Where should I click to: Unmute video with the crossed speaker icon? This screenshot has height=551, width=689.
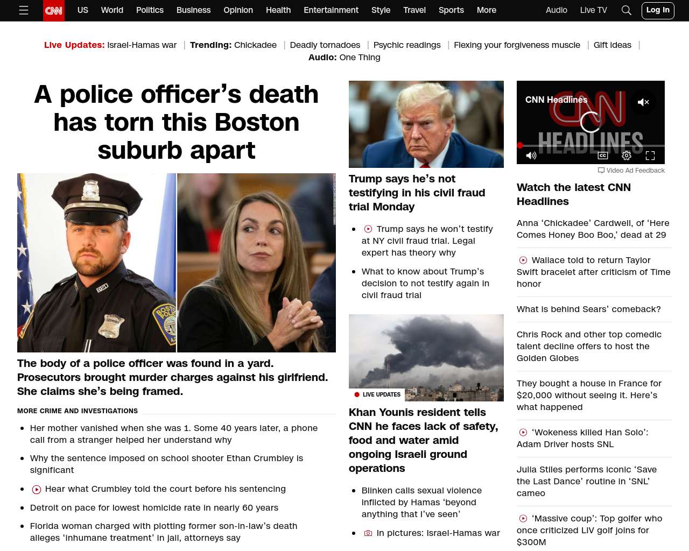[643, 102]
